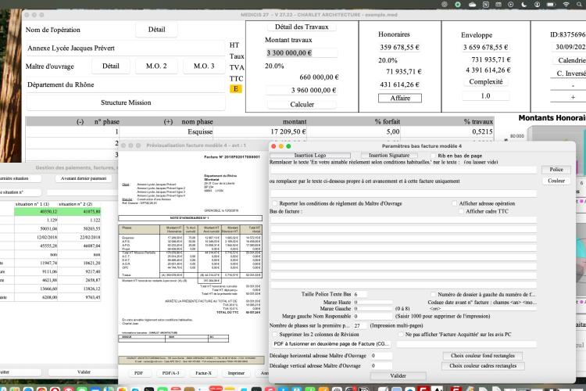The width and height of the screenshot is (586, 391).
Task: Open the OneDrive cloud menu bar icon
Action: (472, 5)
